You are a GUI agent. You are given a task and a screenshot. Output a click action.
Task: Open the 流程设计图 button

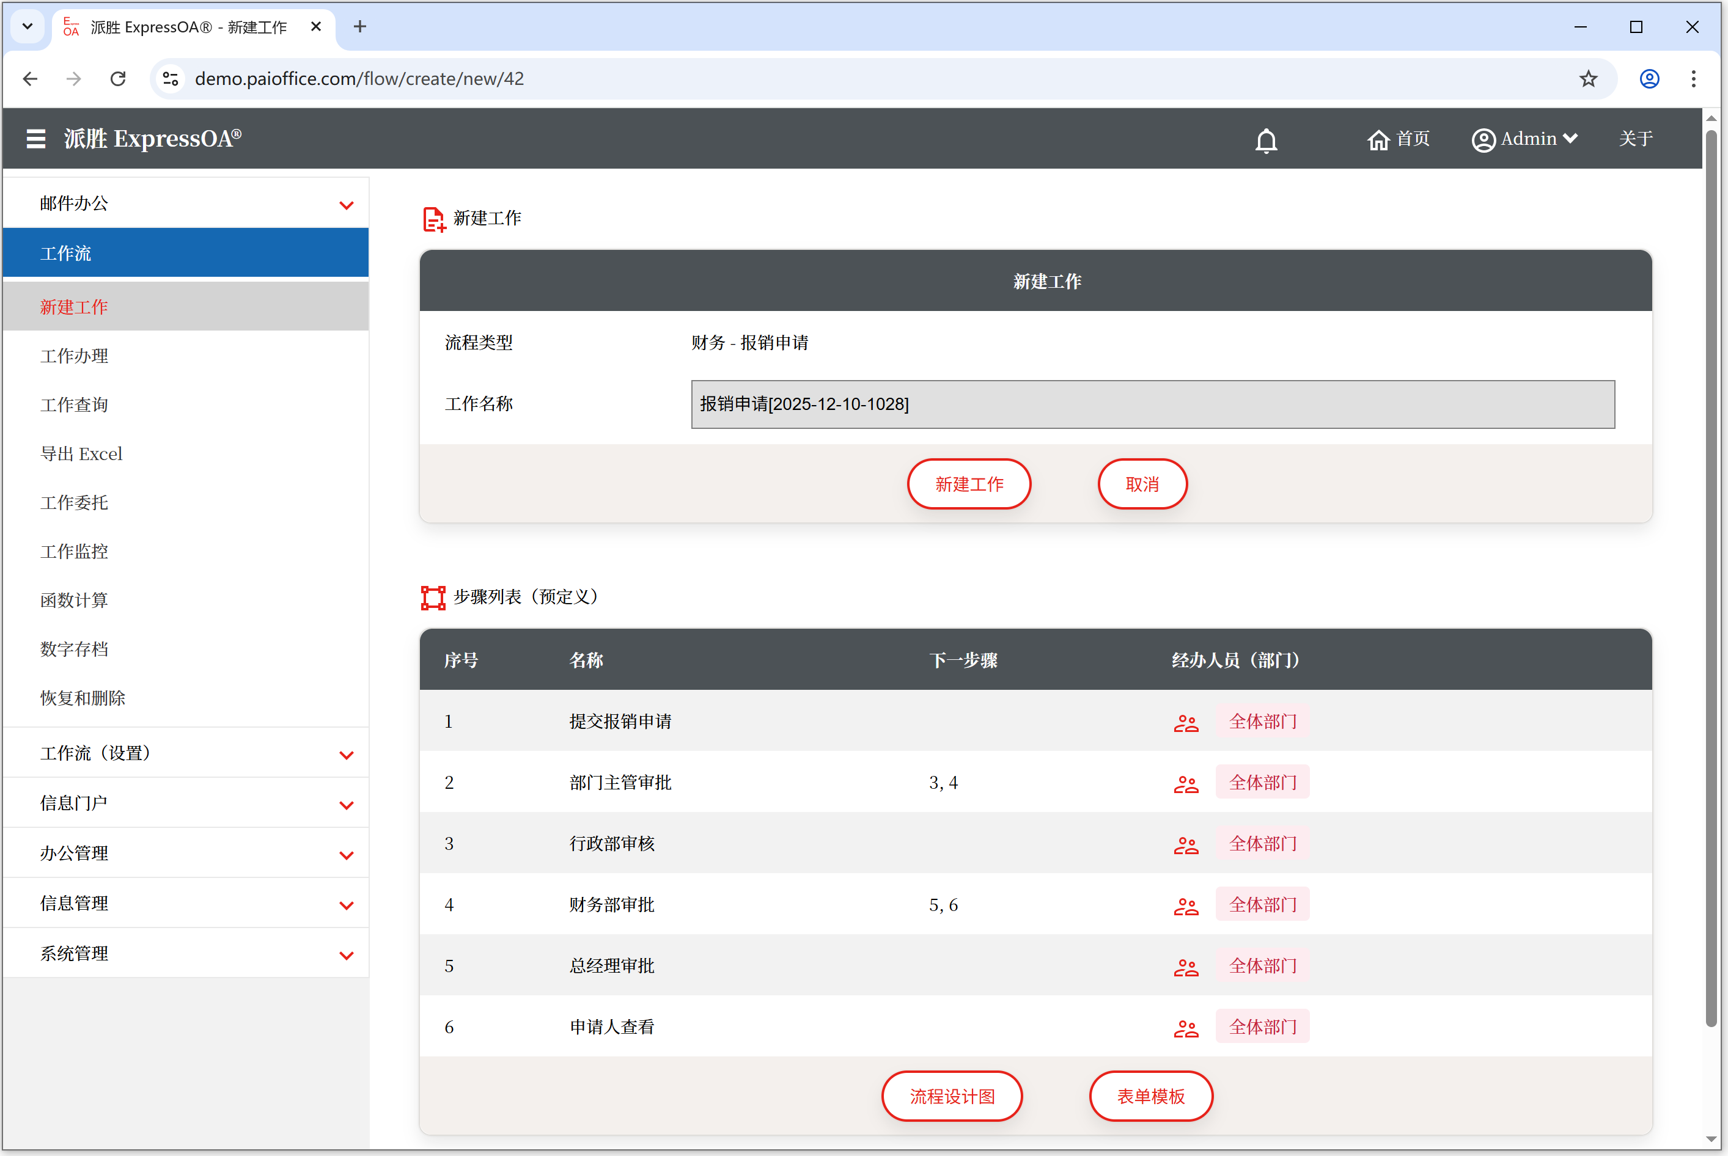tap(951, 1097)
